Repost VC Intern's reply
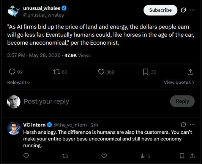This screenshot has width=202, height=164. (x=65, y=156)
